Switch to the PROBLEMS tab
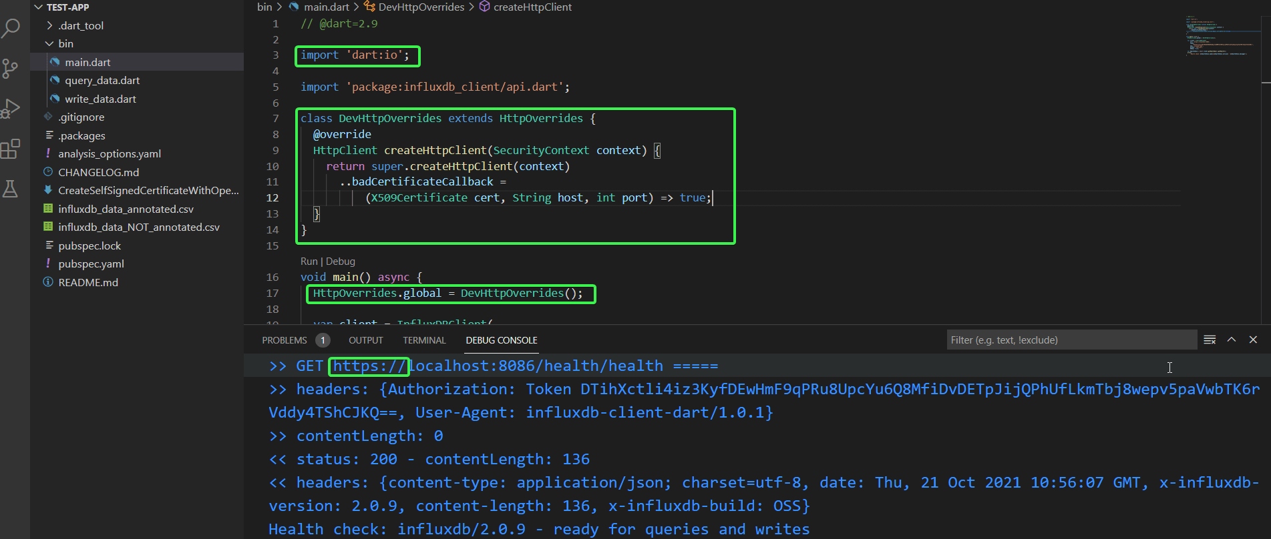1271x539 pixels. click(285, 340)
